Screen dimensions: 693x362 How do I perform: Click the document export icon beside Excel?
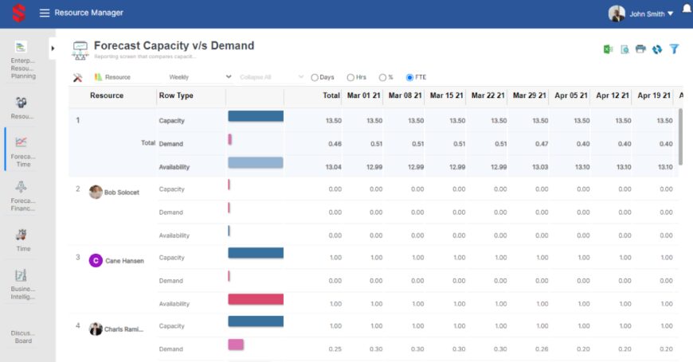[624, 49]
